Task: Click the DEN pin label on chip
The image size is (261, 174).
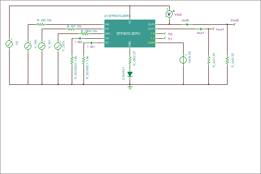Action: [107, 33]
